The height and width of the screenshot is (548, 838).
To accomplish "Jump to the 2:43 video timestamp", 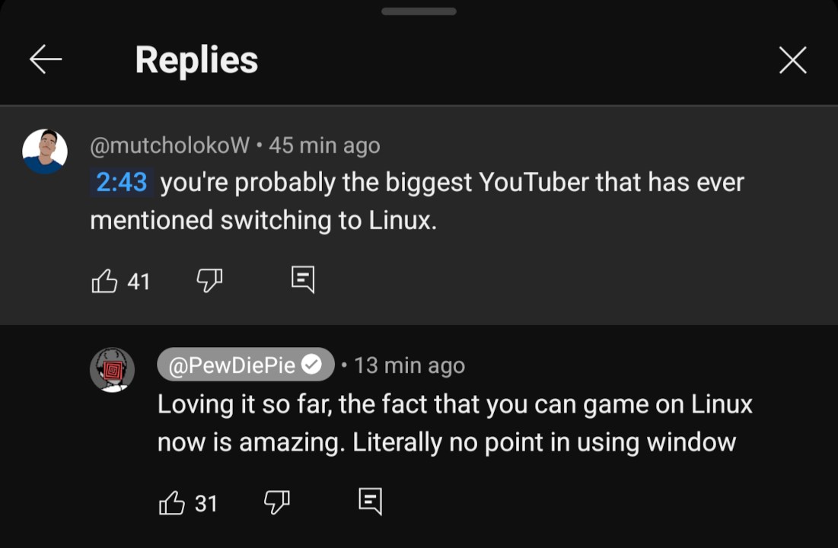I will coord(122,183).
